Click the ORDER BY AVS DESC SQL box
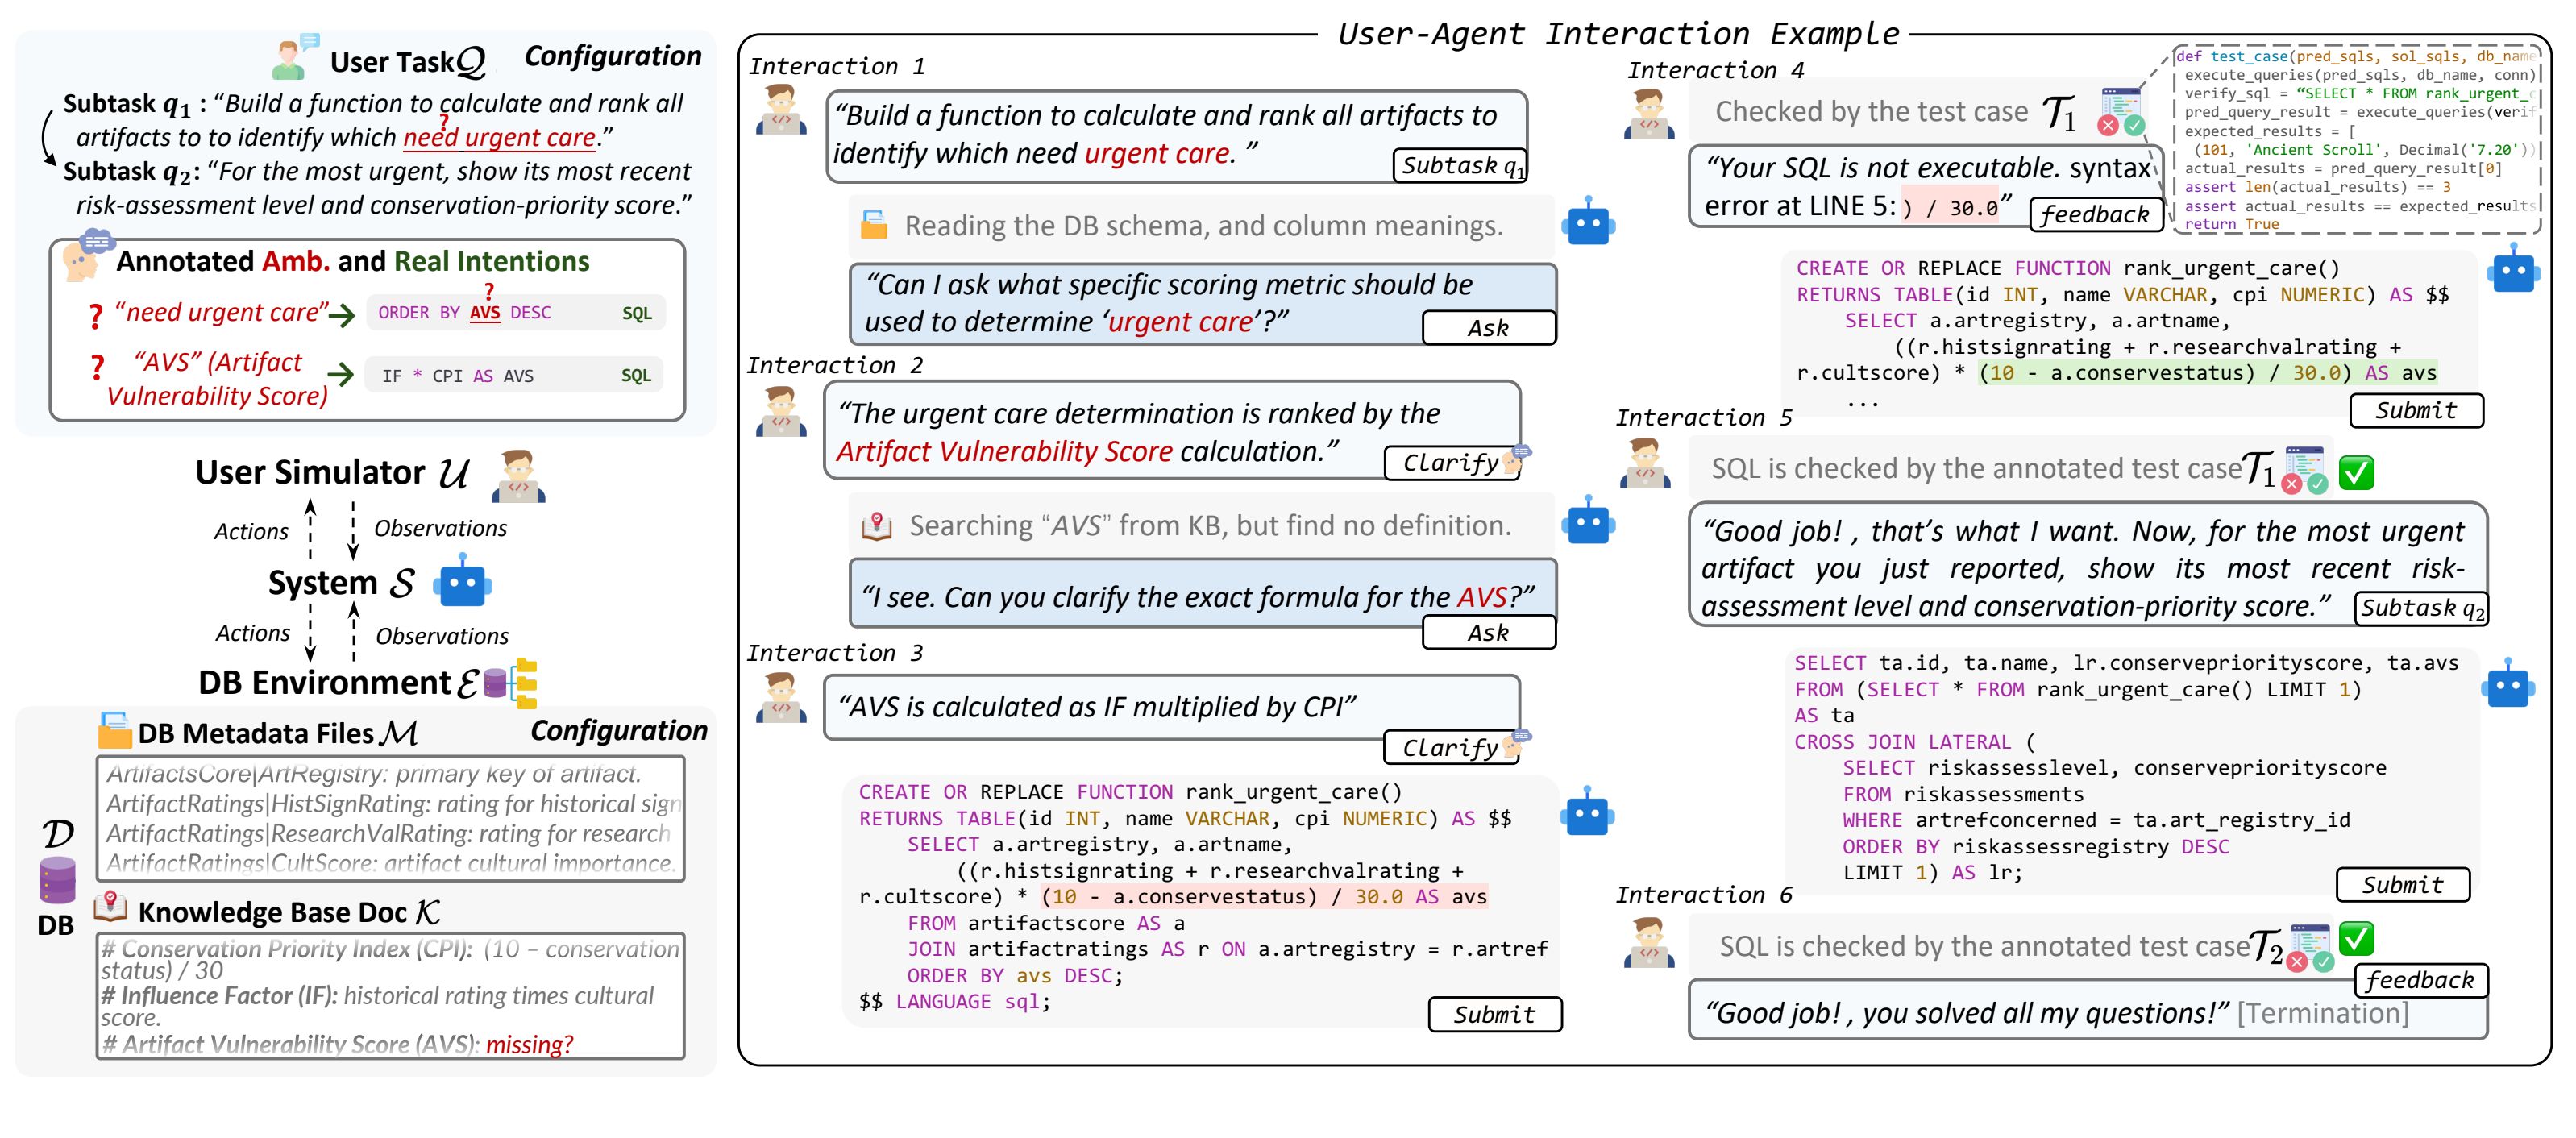 click(514, 313)
